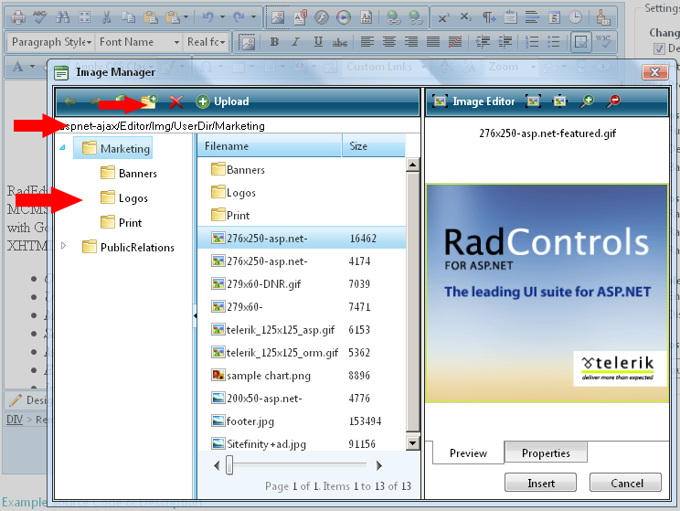This screenshot has width=680, height=511.
Task: Click the Insert Hyperlink globe icon
Action: point(394,17)
